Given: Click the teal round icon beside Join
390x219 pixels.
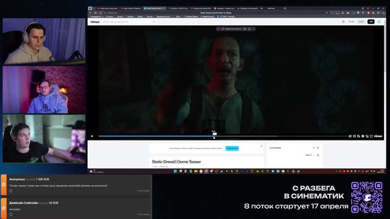Looking at the screenshot, I should (379, 22).
